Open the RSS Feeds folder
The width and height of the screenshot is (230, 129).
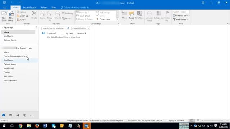click(x=8, y=76)
